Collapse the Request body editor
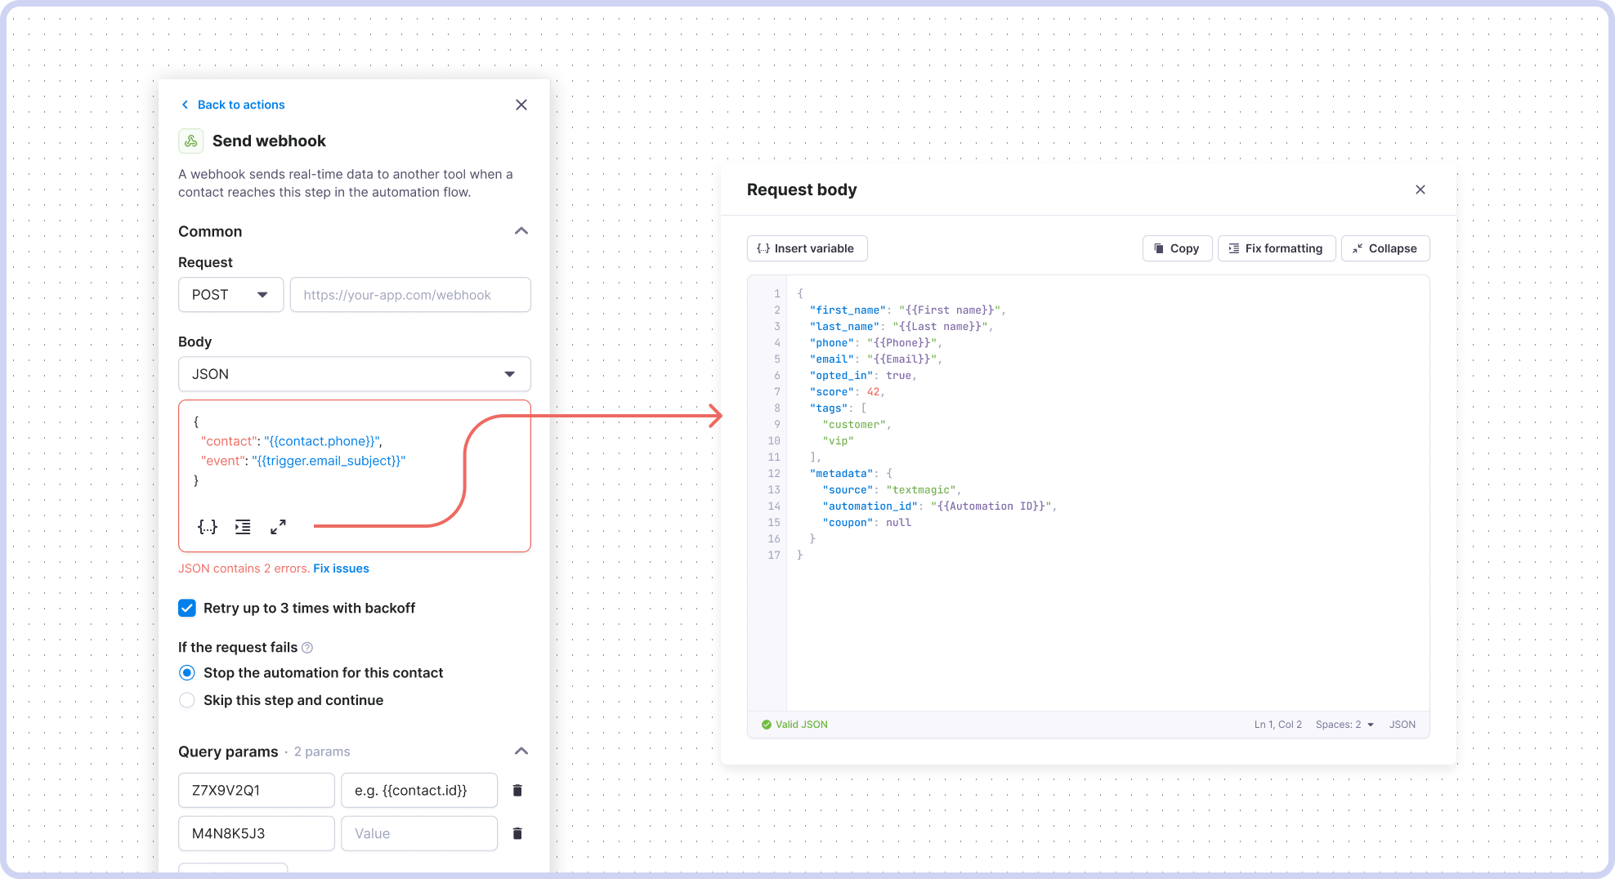1615x879 pixels. [x=1385, y=248]
